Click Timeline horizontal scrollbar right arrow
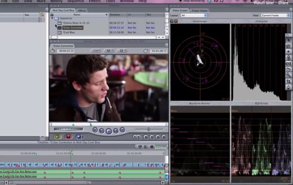 (x=163, y=182)
